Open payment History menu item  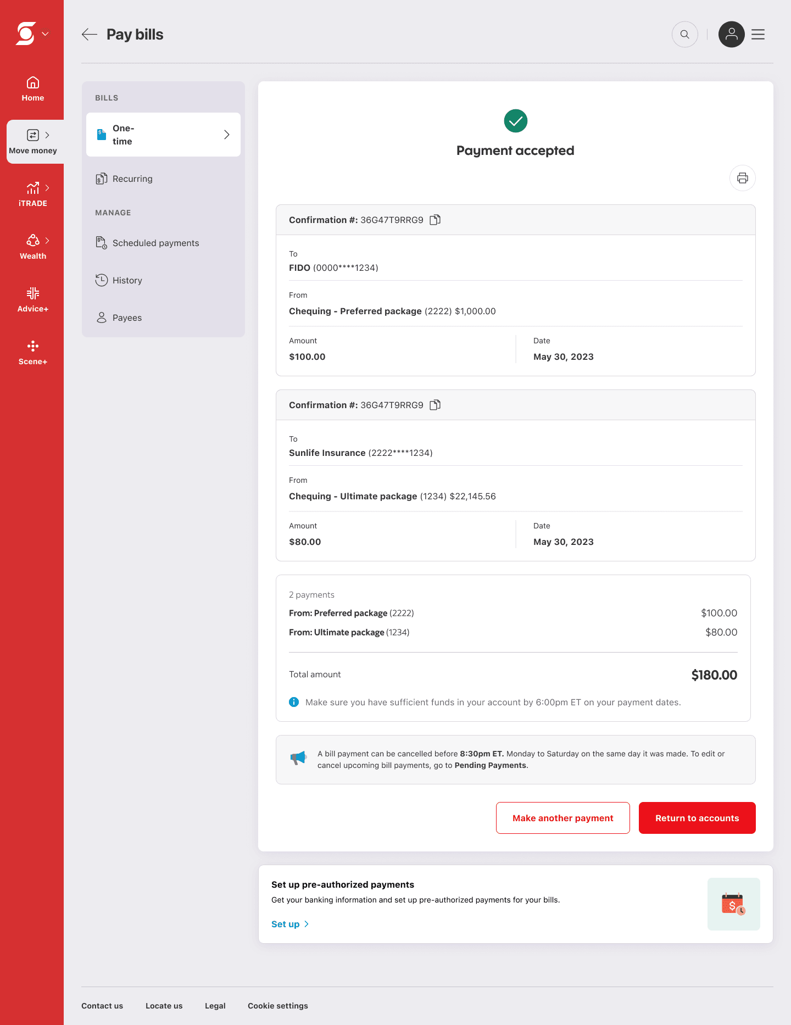click(163, 280)
